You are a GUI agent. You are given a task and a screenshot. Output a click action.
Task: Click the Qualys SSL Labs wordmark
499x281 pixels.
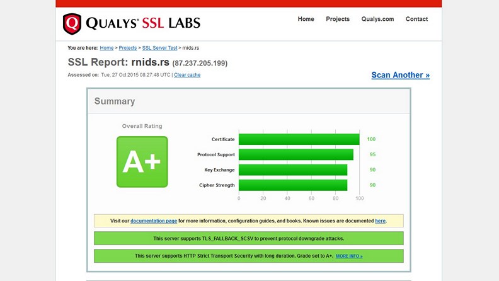coord(142,24)
